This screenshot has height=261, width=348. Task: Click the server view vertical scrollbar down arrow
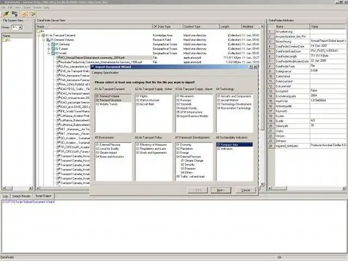click(262, 184)
